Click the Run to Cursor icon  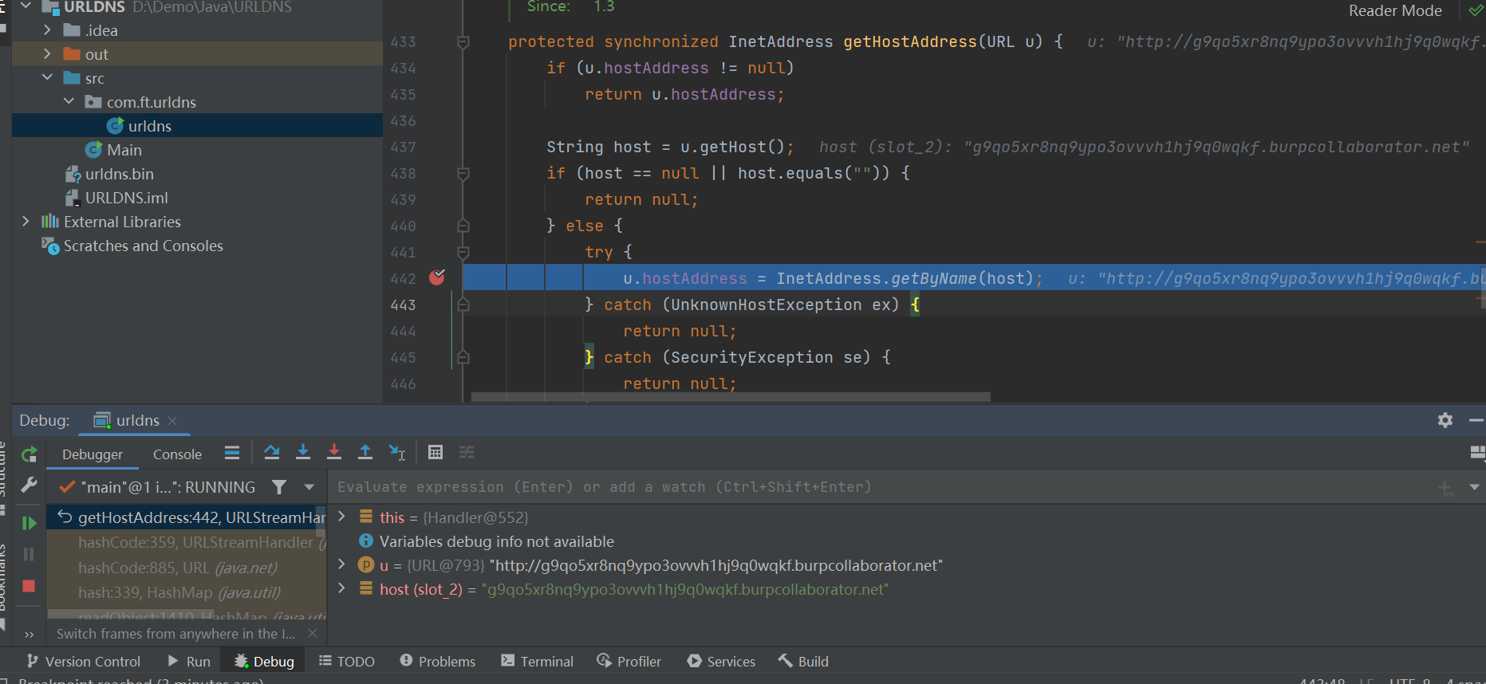click(x=396, y=453)
